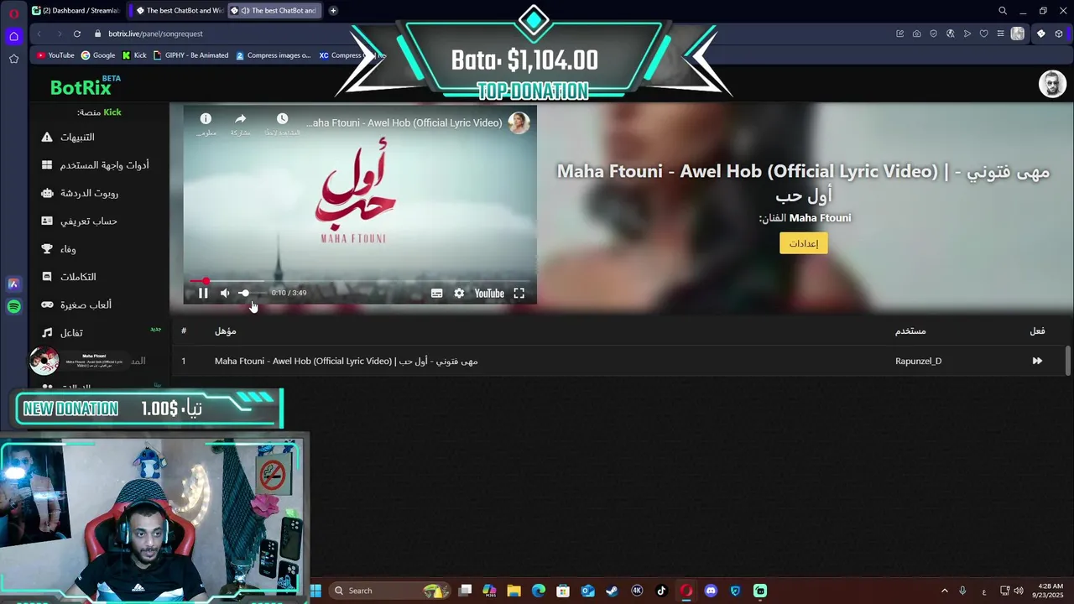
Task: Click the مؤهل column header
Action: (x=225, y=331)
